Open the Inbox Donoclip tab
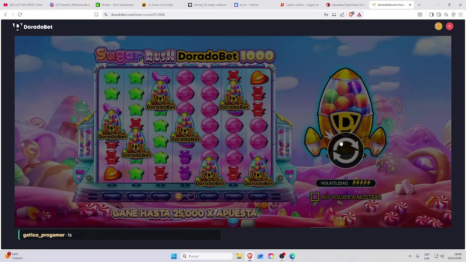This screenshot has height=262, width=466. tap(162, 5)
